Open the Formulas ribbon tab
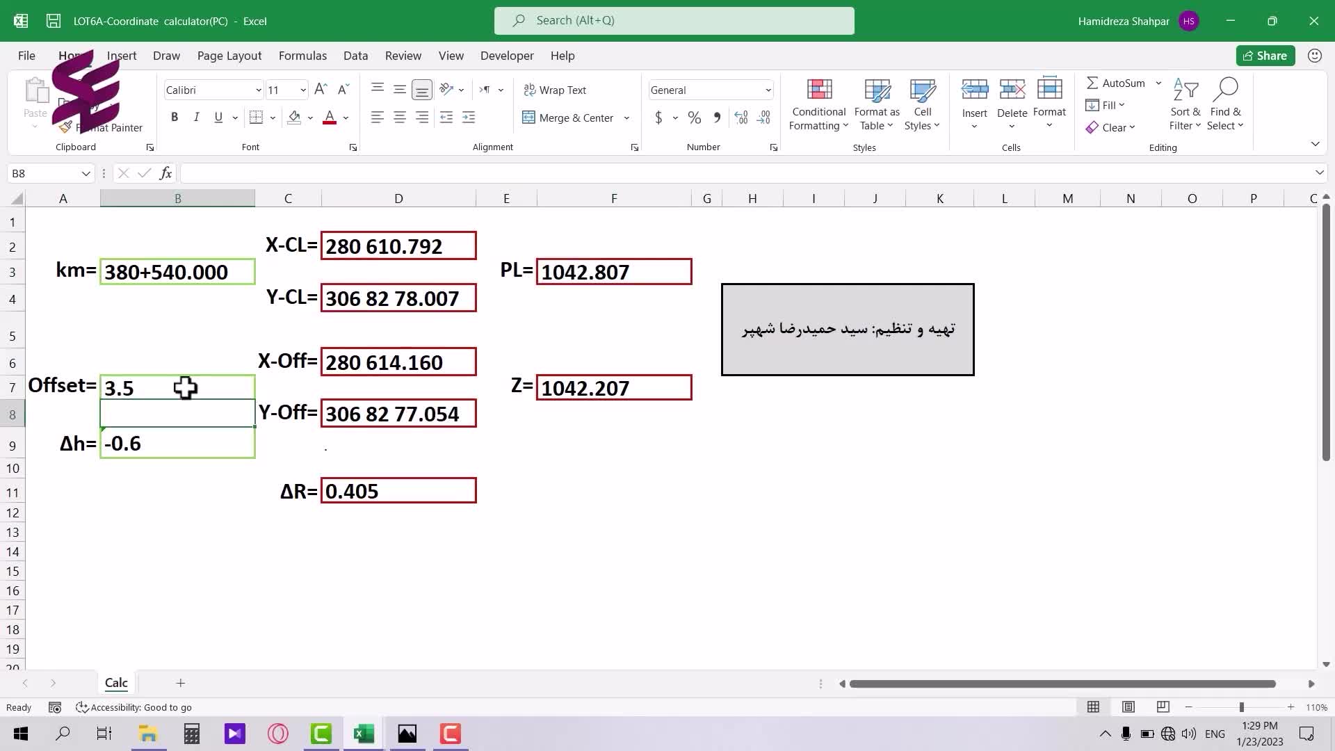Screen dimensions: 1335x751 pyautogui.click(x=302, y=56)
